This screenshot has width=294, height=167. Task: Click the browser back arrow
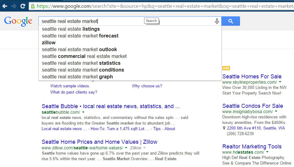point(5,6)
